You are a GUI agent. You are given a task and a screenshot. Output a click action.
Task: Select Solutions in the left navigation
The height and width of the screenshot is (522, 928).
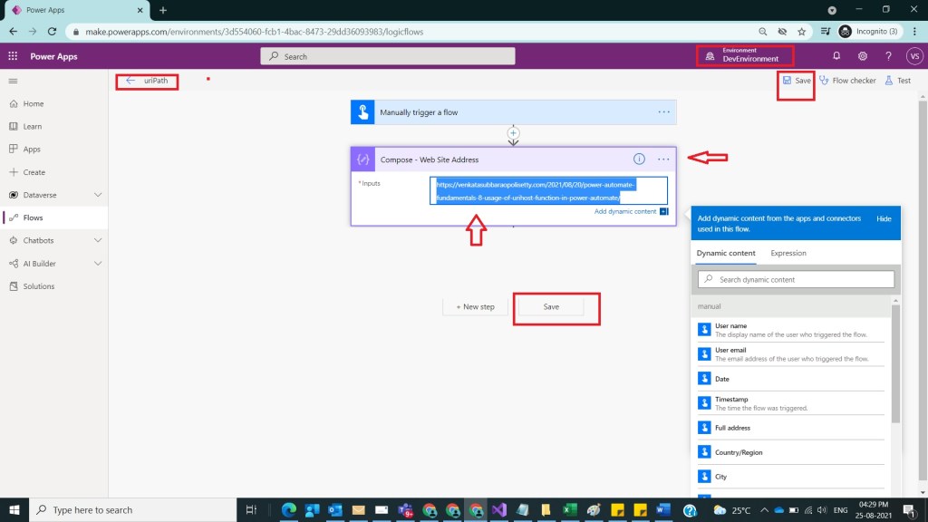[39, 286]
